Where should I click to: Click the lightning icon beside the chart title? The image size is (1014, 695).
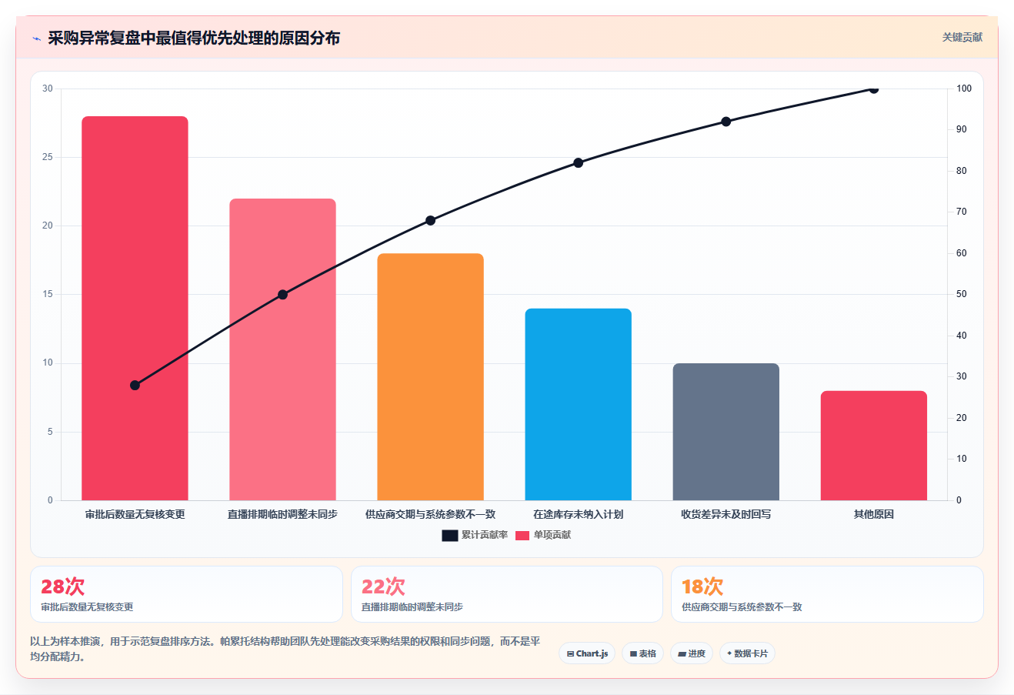[36, 38]
